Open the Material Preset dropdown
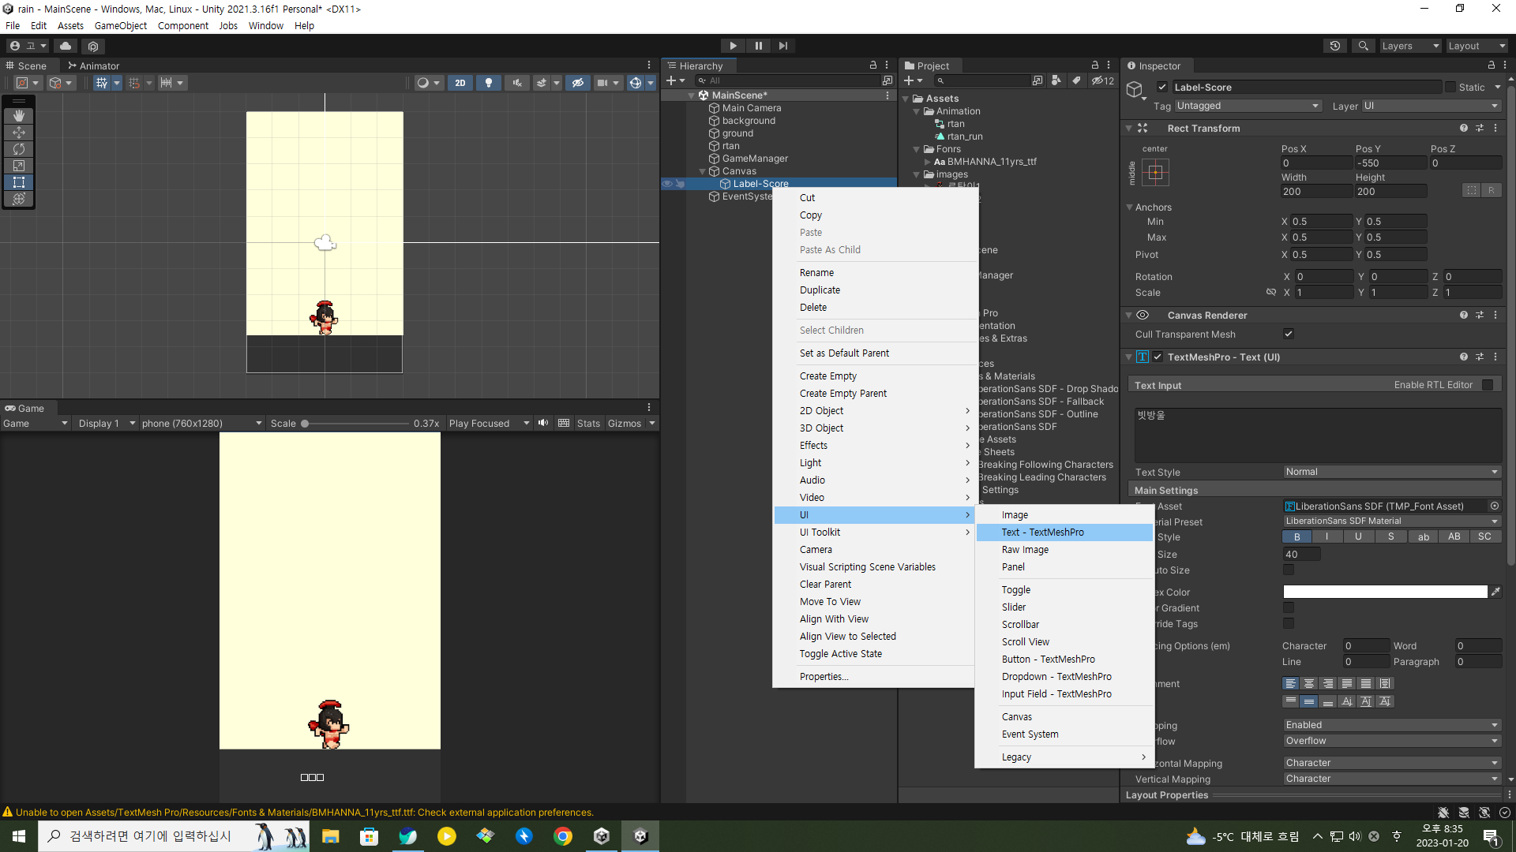 pos(1392,521)
